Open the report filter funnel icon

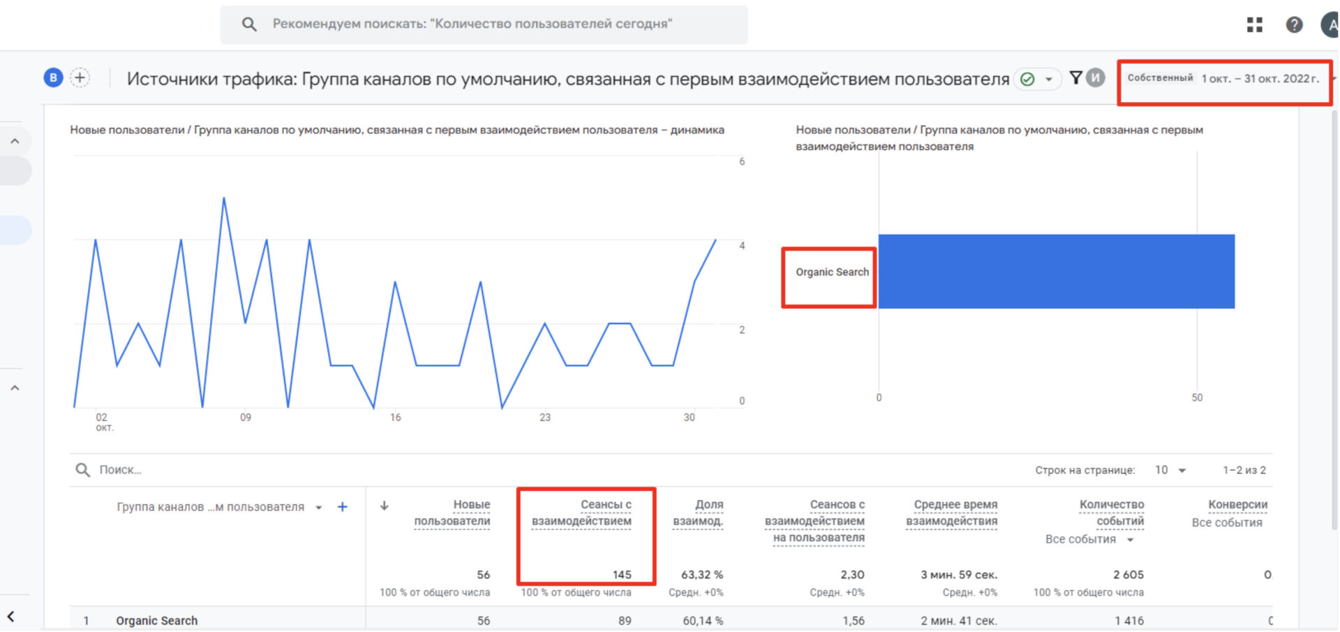click(1075, 78)
